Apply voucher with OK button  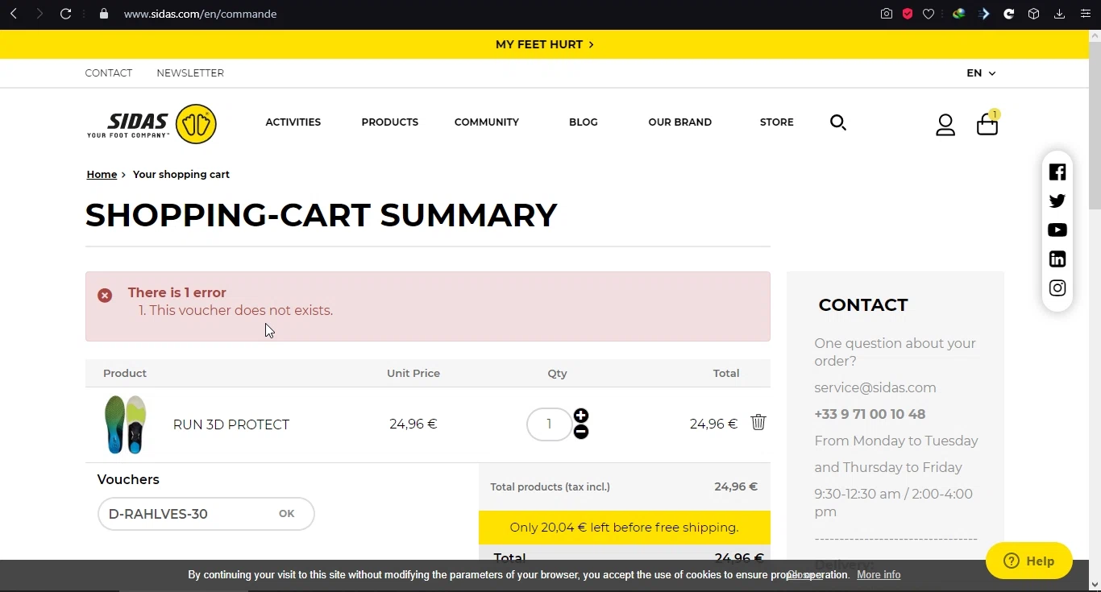click(287, 514)
